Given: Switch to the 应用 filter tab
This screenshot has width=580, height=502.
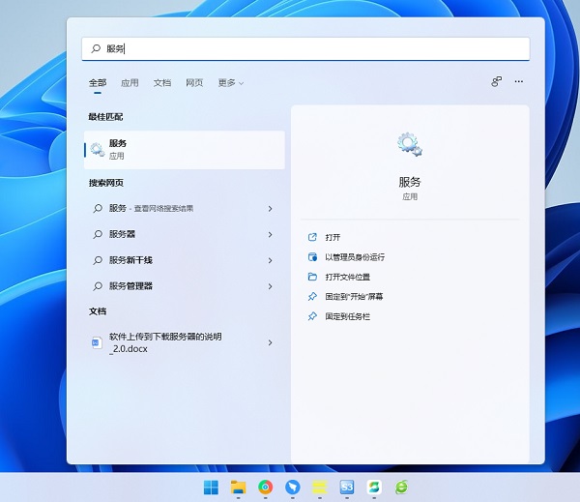Looking at the screenshot, I should [130, 83].
